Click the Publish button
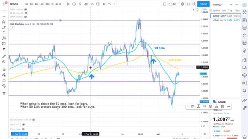The image size is (248, 139). (203, 4)
